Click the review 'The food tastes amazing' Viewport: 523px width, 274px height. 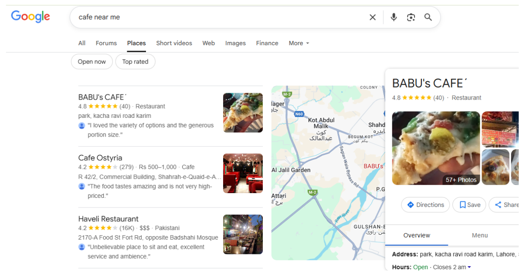(150, 191)
